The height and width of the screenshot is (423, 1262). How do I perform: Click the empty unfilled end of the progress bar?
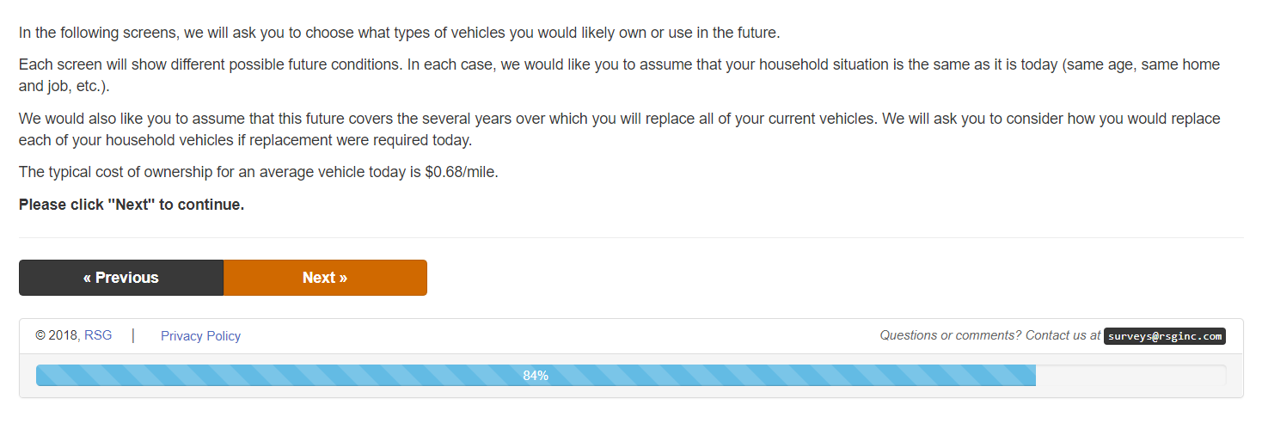coord(1130,376)
